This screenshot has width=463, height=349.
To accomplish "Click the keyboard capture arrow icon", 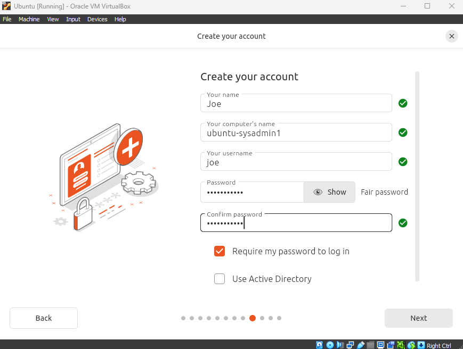I will click(421, 345).
